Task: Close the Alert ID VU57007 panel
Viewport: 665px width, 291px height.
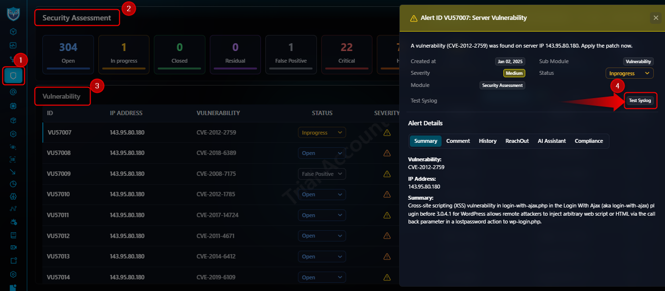Action: [x=655, y=18]
